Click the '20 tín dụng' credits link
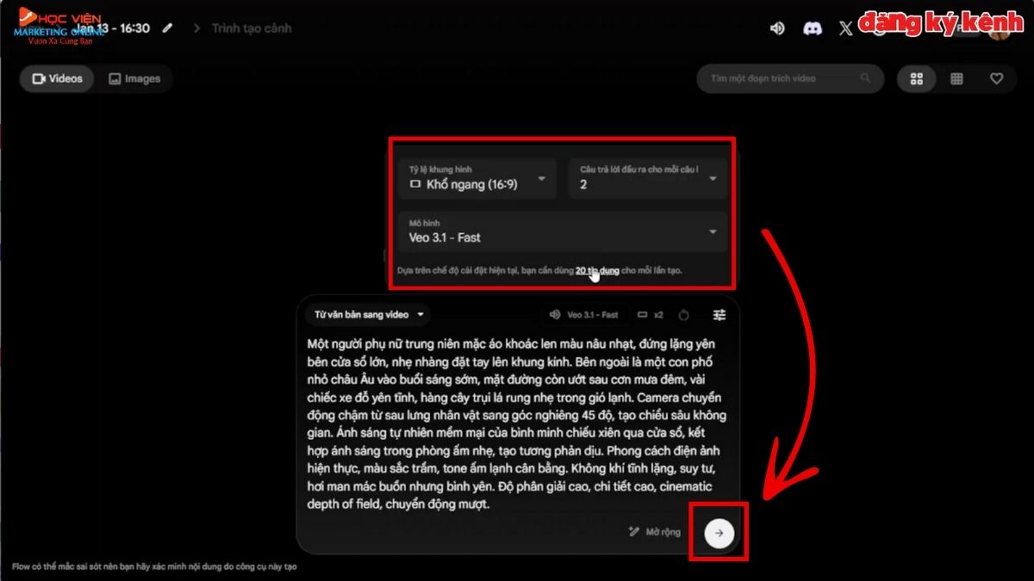Screen dimensions: 1034x581 coord(596,270)
